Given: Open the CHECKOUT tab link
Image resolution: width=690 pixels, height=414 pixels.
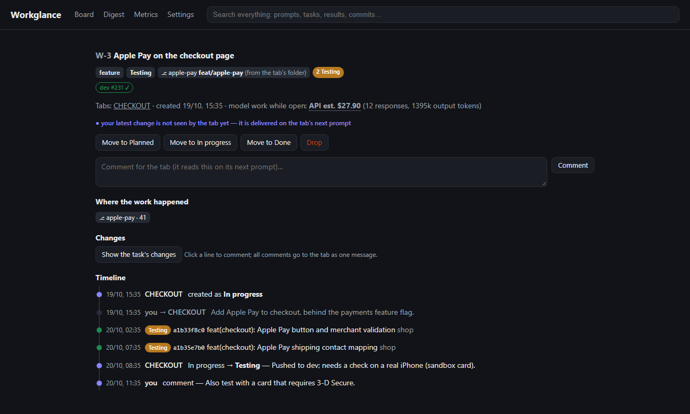Looking at the screenshot, I should point(132,106).
